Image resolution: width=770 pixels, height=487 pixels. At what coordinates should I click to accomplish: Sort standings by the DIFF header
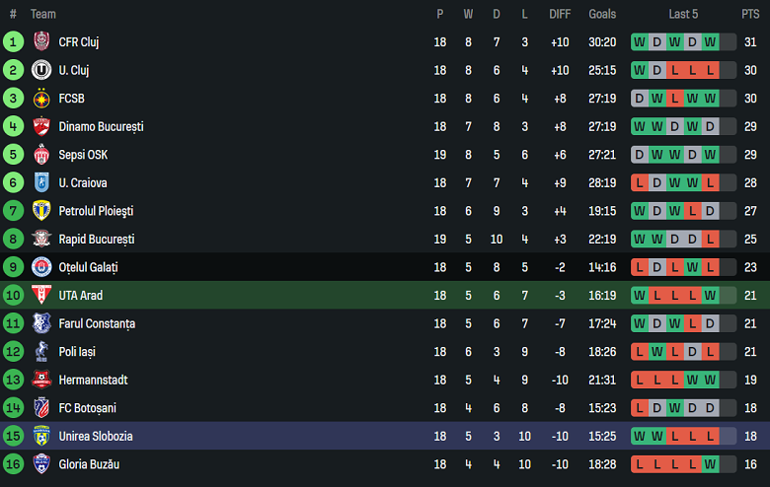point(560,14)
